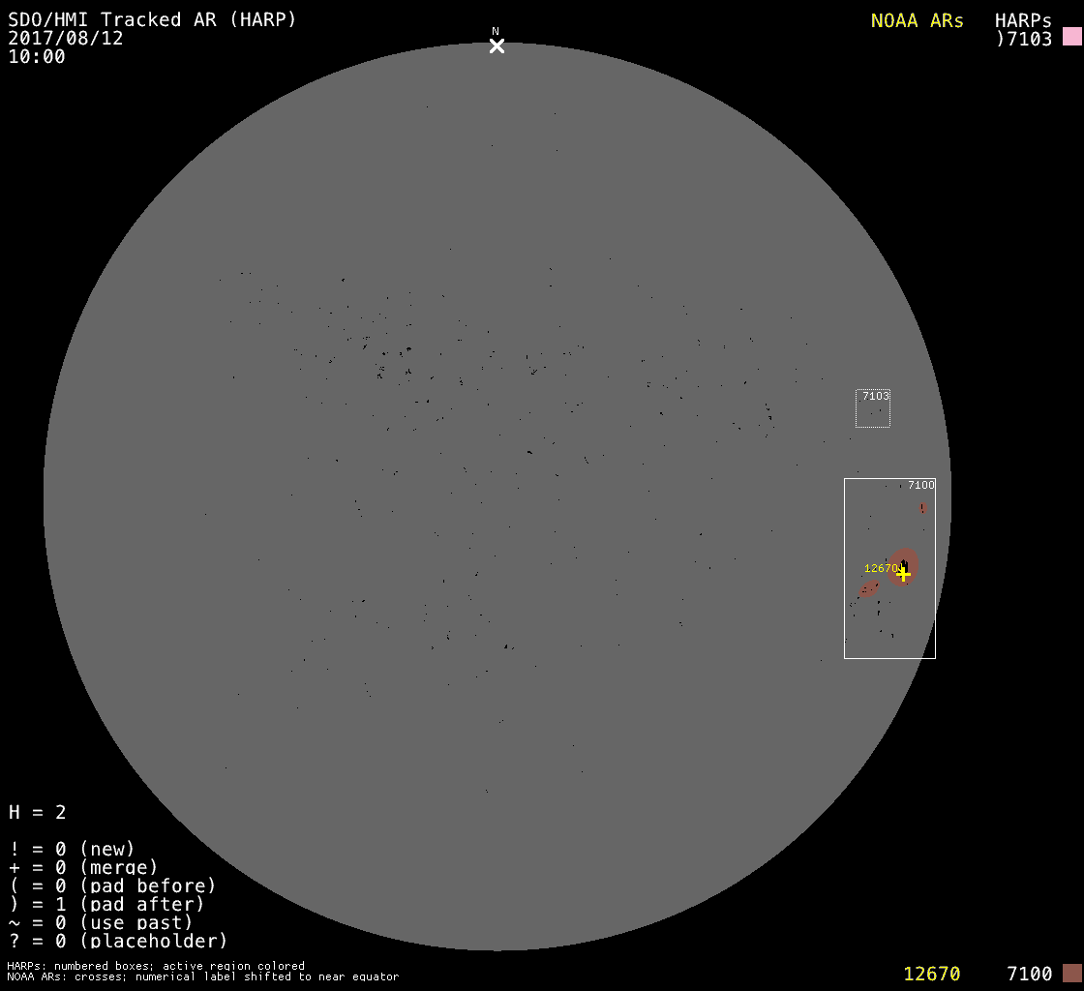
Task: Click the yellow NOAA cross marker
Action: point(903,574)
